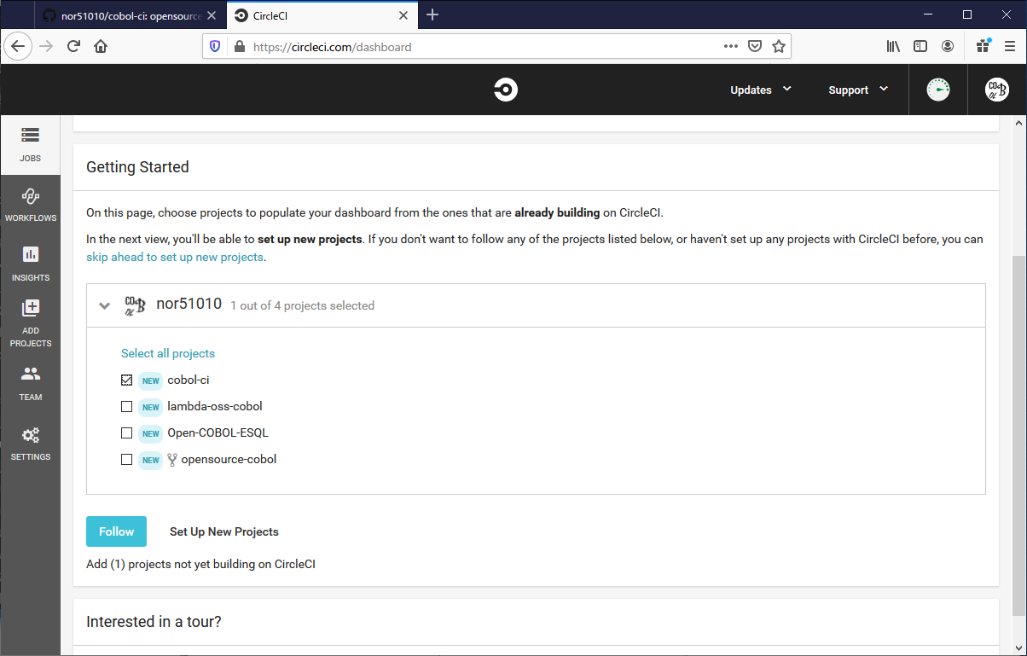Open the user avatar menu in header
The image size is (1027, 656).
[x=996, y=90]
